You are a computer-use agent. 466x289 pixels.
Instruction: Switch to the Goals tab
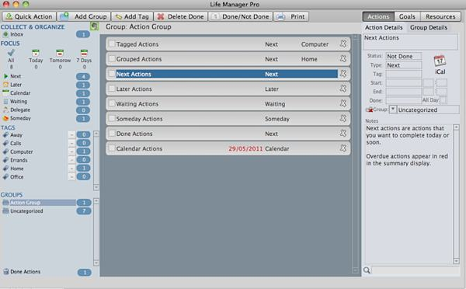click(x=407, y=16)
